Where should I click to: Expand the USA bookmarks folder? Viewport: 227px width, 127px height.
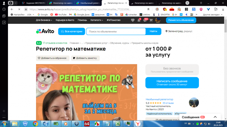(x=30, y=14)
